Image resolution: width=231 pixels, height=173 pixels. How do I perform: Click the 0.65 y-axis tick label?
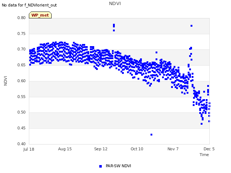pos(22,65)
